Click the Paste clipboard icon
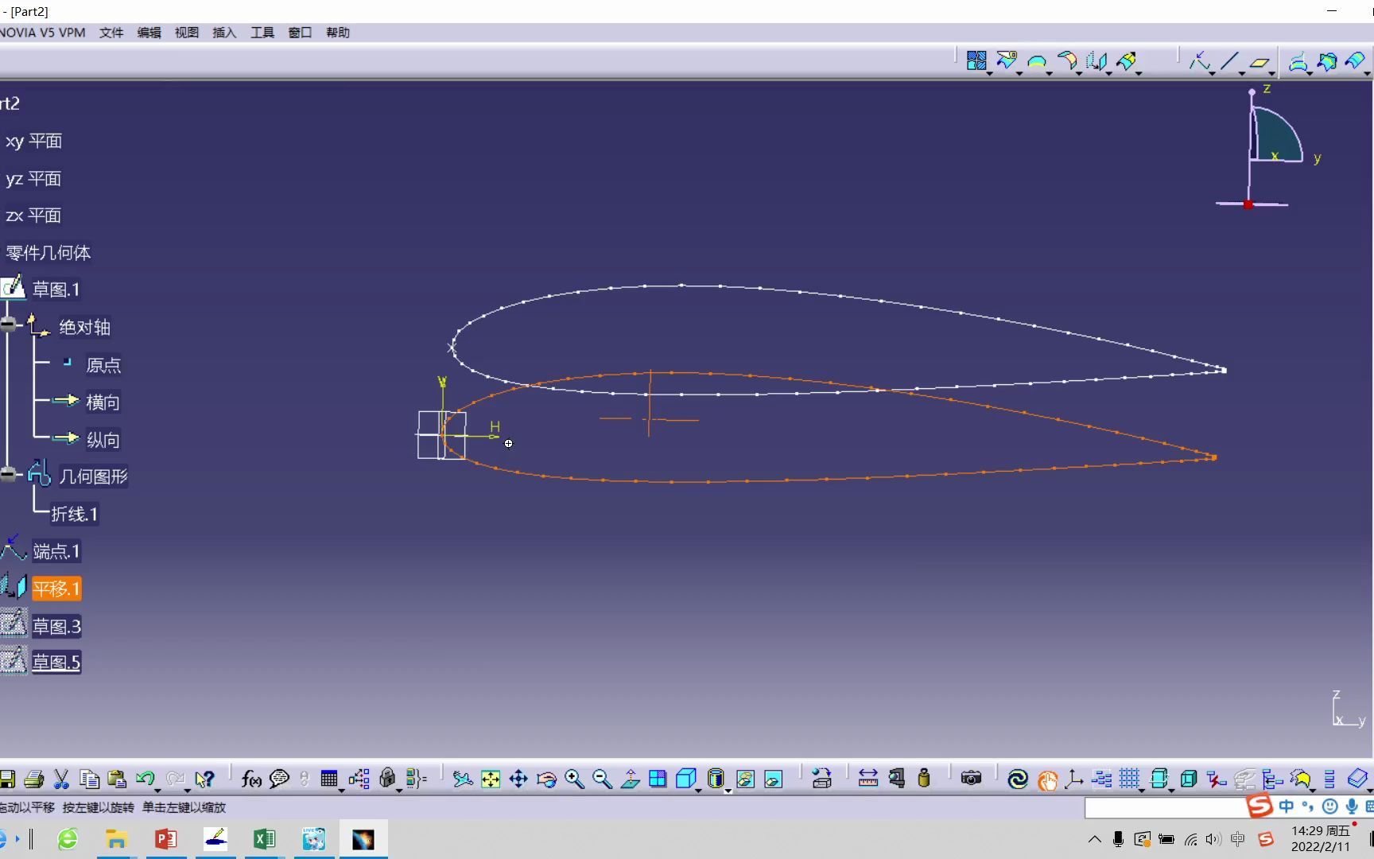The image size is (1374, 859). pyautogui.click(x=117, y=779)
